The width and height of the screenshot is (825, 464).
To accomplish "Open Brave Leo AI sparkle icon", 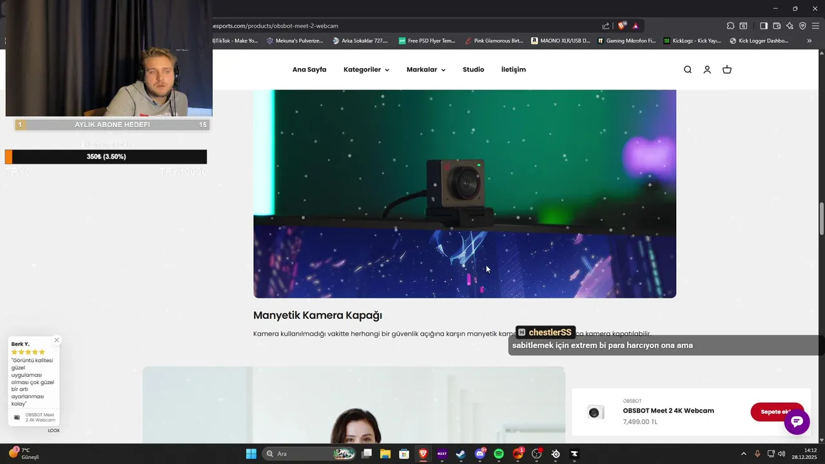I will click(790, 26).
